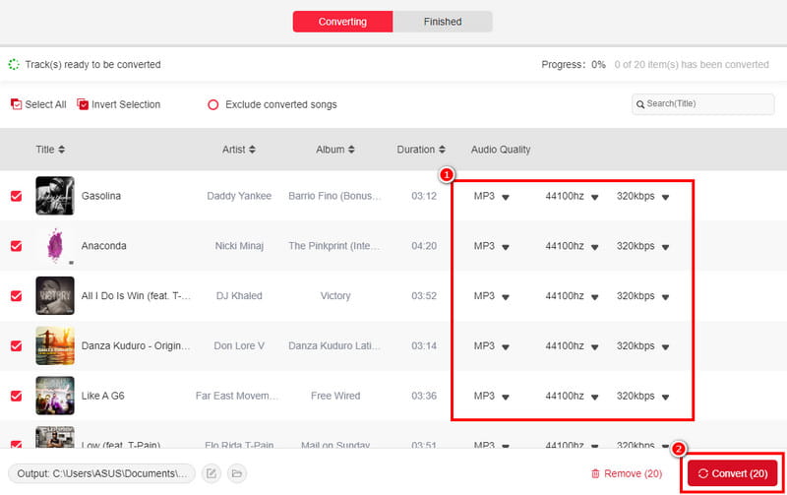Sort tracks by Artist column arrows
Image resolution: width=787 pixels, height=495 pixels.
pyautogui.click(x=252, y=150)
